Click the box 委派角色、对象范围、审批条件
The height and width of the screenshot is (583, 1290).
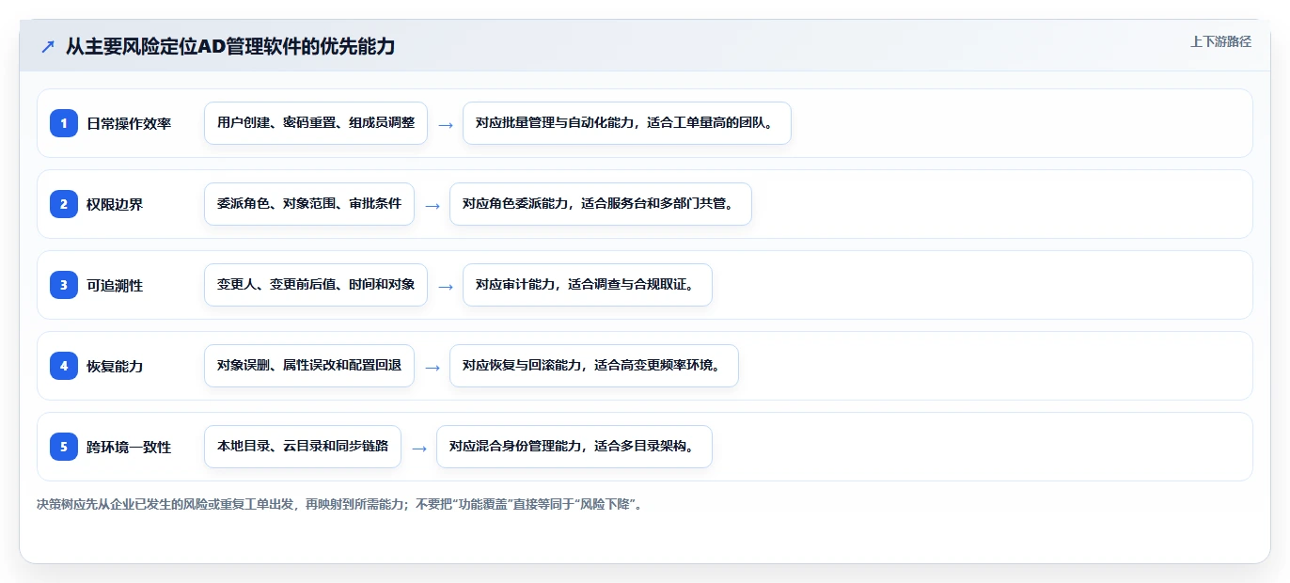pos(309,204)
